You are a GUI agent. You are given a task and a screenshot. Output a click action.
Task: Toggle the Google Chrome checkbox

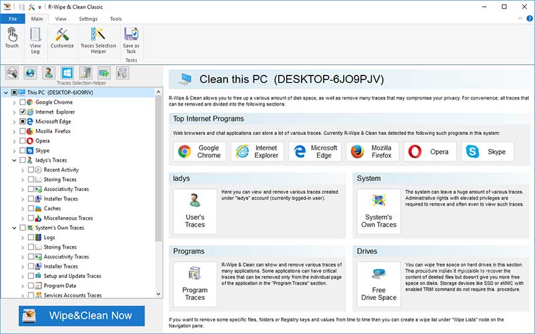(23, 102)
